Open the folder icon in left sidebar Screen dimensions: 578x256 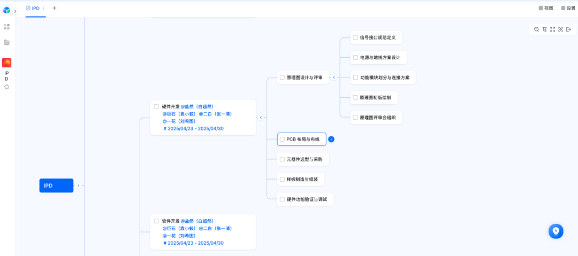6,42
